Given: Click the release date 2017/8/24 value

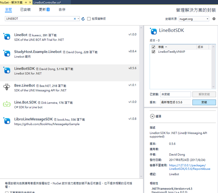Looking at the screenshot, I should [187, 160].
